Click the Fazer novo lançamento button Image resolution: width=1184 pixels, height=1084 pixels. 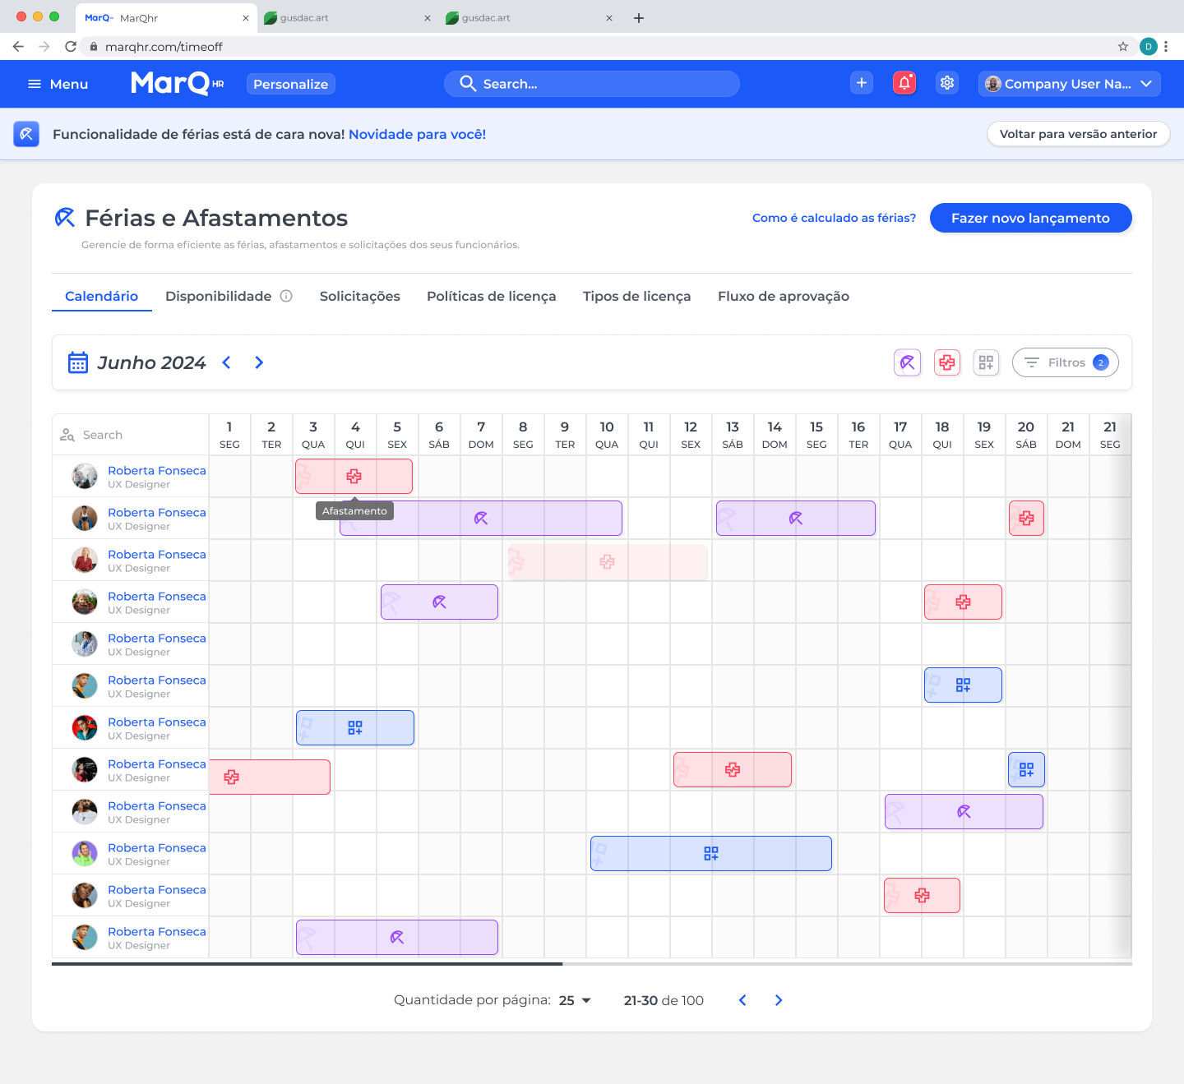click(x=1030, y=218)
